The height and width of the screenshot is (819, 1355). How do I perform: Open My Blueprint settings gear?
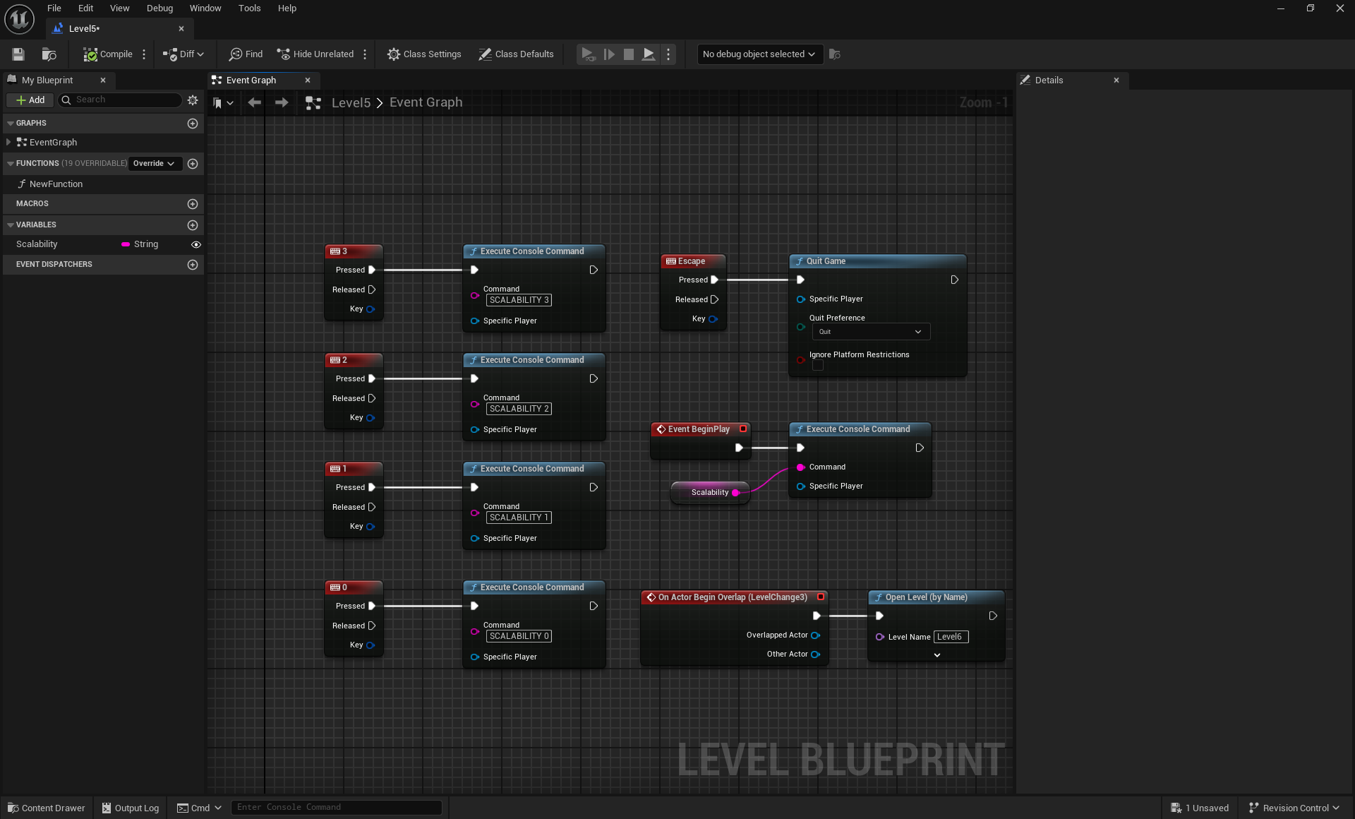193,100
